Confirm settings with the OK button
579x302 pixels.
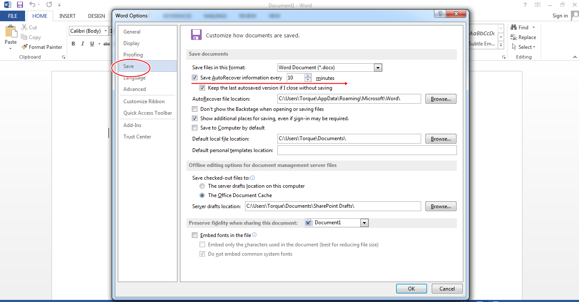coord(411,288)
